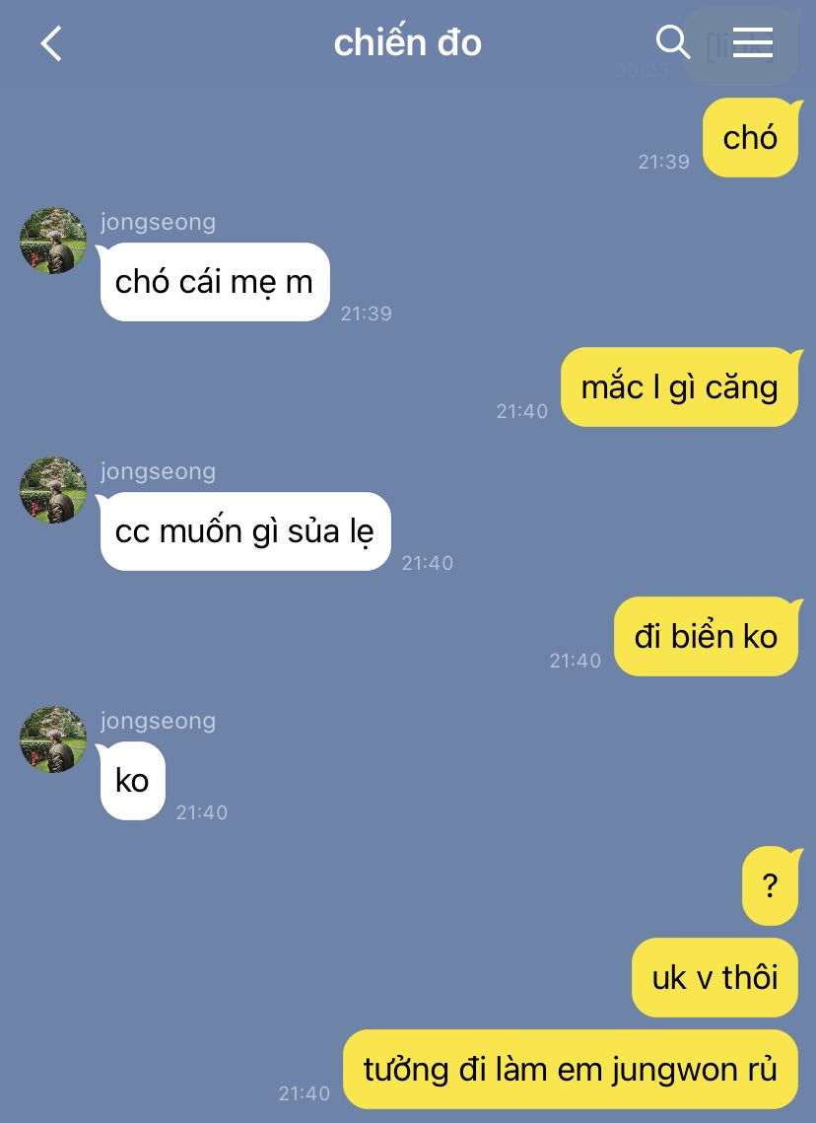
Task: Tap the chat title "chiến đo"
Action: (x=407, y=43)
